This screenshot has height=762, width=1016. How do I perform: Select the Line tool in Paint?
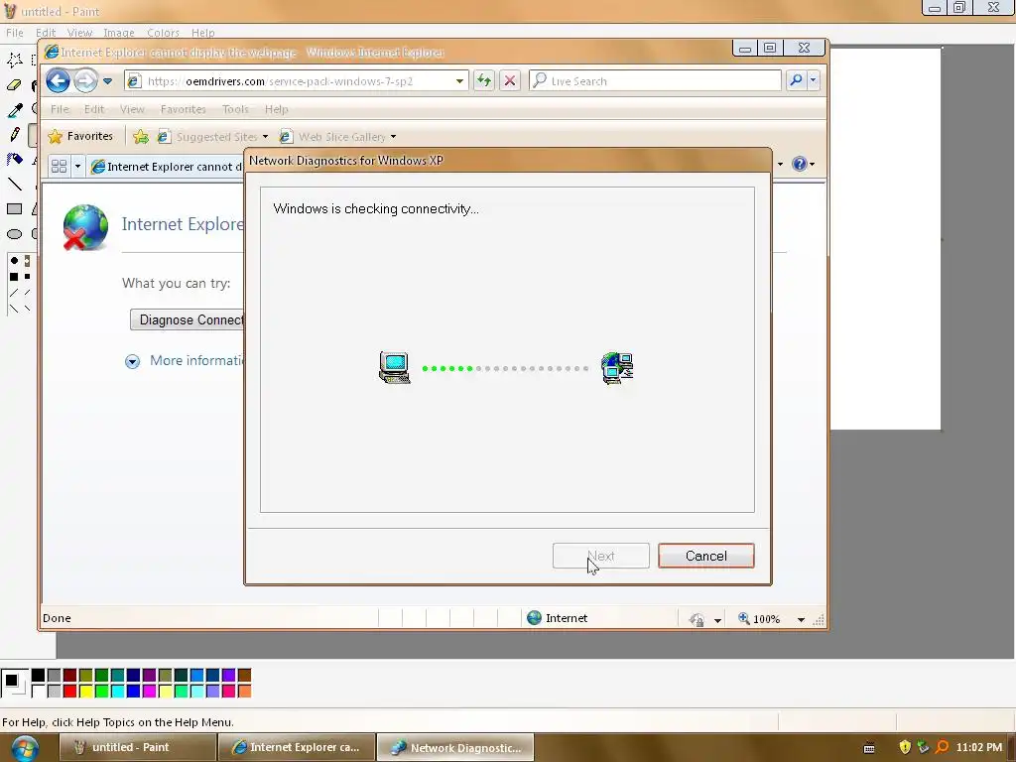click(14, 184)
